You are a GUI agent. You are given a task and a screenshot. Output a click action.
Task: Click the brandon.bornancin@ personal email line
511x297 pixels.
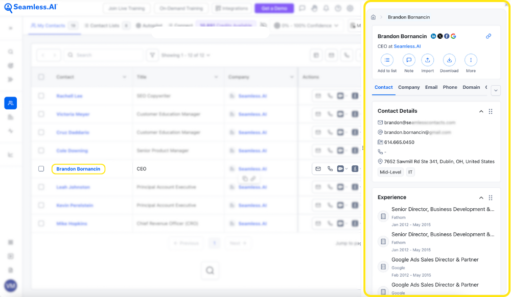pos(417,132)
